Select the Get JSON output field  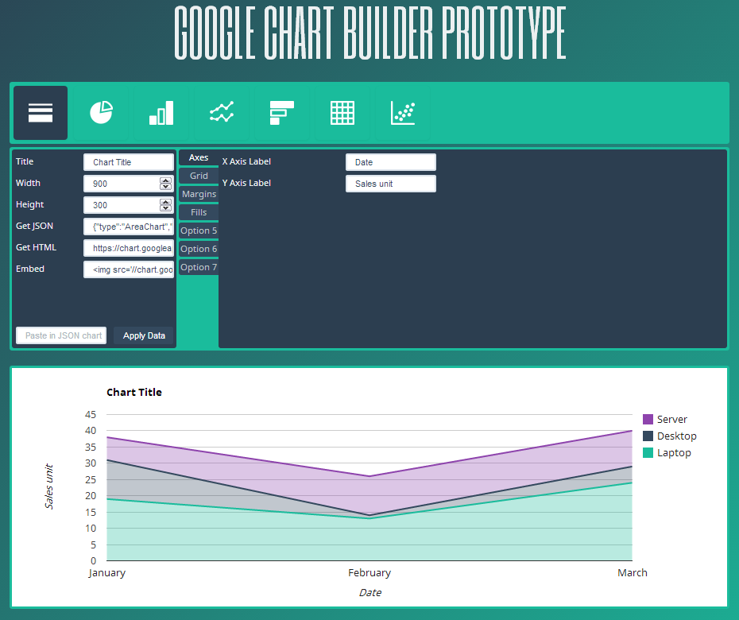(x=129, y=227)
